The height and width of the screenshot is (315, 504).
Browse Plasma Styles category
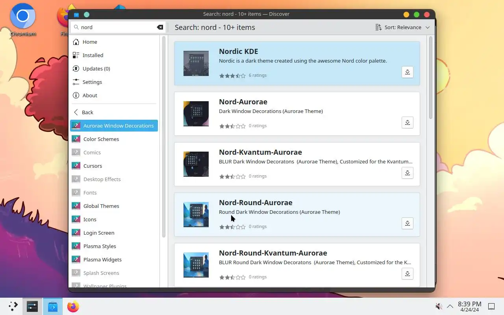point(114,246)
